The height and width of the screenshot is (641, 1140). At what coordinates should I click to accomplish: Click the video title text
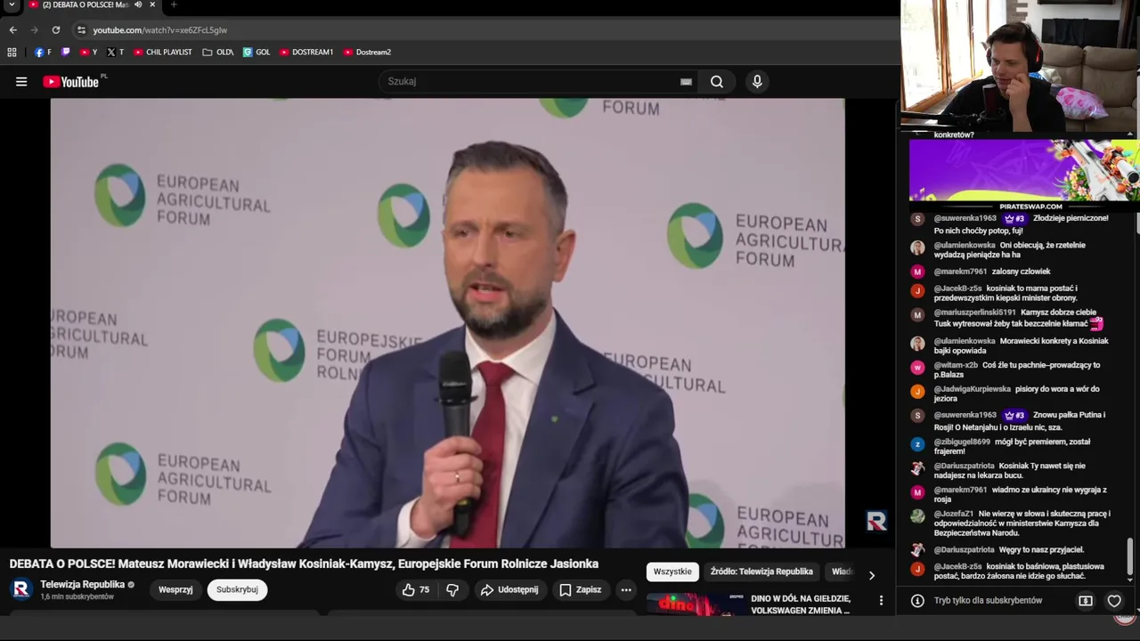304,564
